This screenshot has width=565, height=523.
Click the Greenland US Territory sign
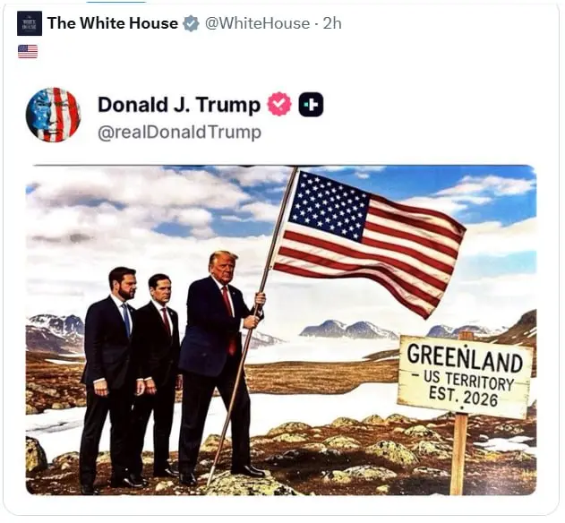pyautogui.click(x=466, y=376)
